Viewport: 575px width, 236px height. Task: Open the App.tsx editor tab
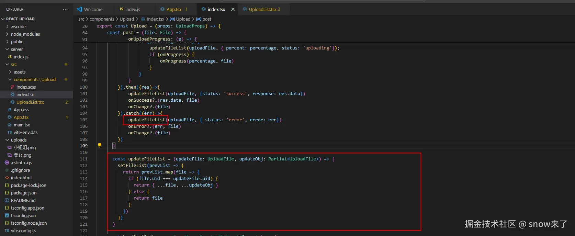click(174, 9)
